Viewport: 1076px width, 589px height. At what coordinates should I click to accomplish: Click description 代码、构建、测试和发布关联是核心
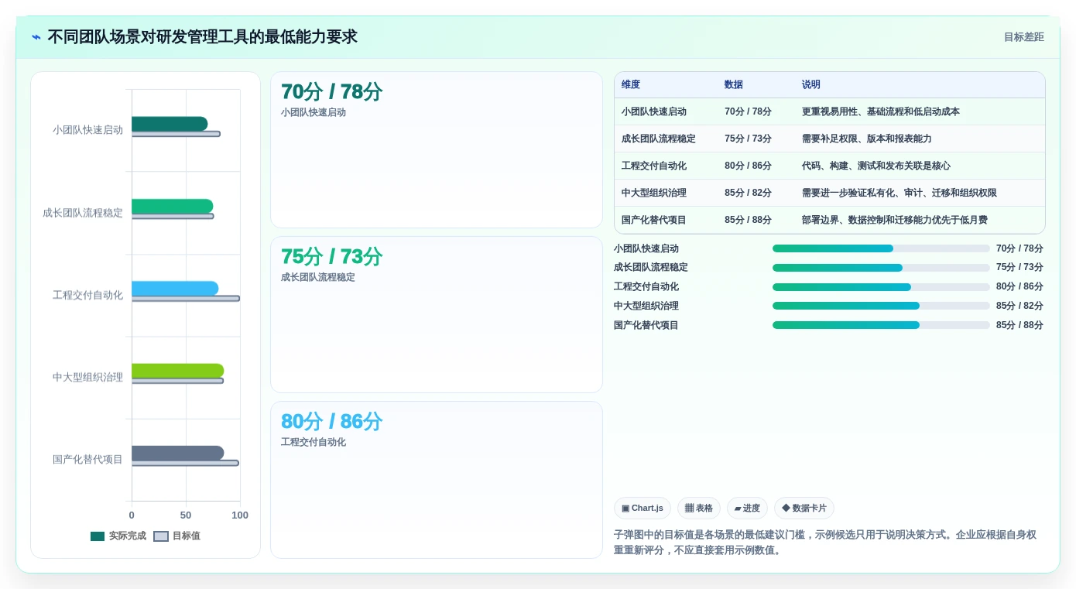coord(876,166)
